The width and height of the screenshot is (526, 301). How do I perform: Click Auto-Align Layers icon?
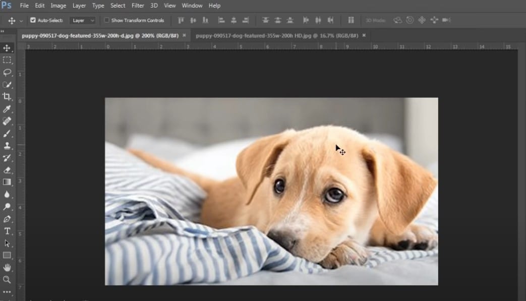pos(351,21)
